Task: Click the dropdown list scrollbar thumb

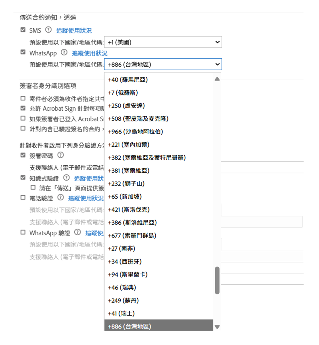Action: (217, 280)
